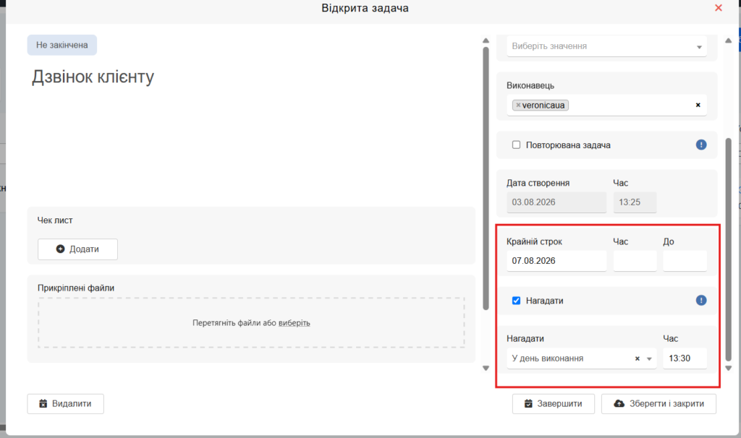Click scroll up arrow of right panel

pos(728,40)
